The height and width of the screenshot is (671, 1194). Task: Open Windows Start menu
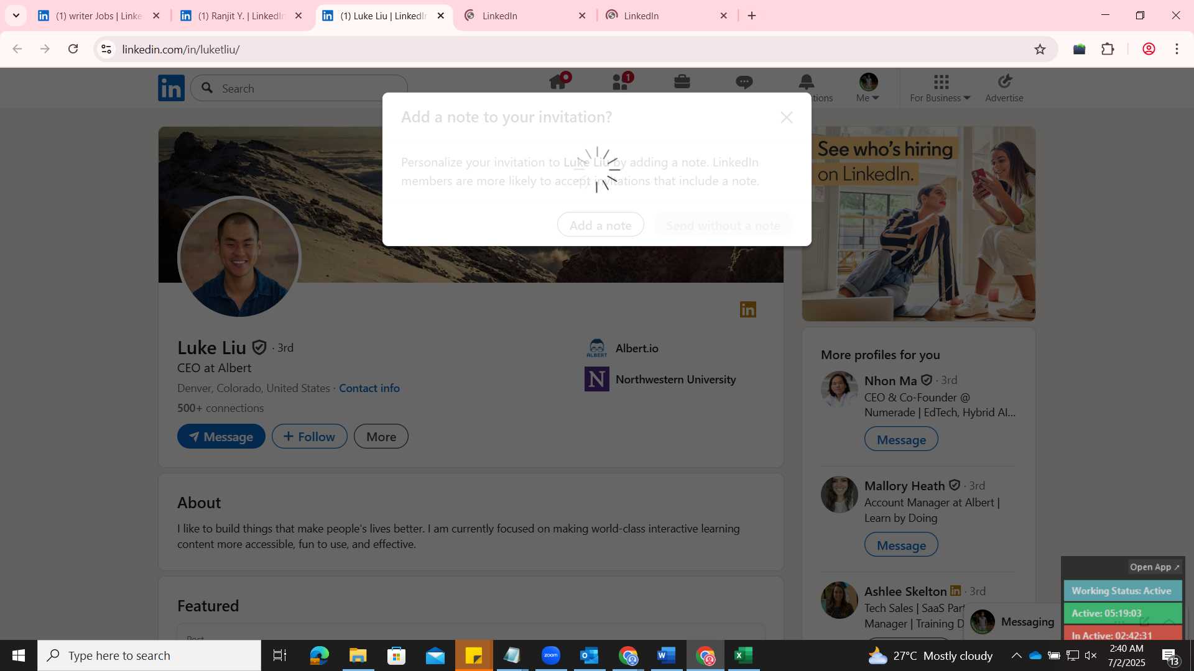(18, 655)
